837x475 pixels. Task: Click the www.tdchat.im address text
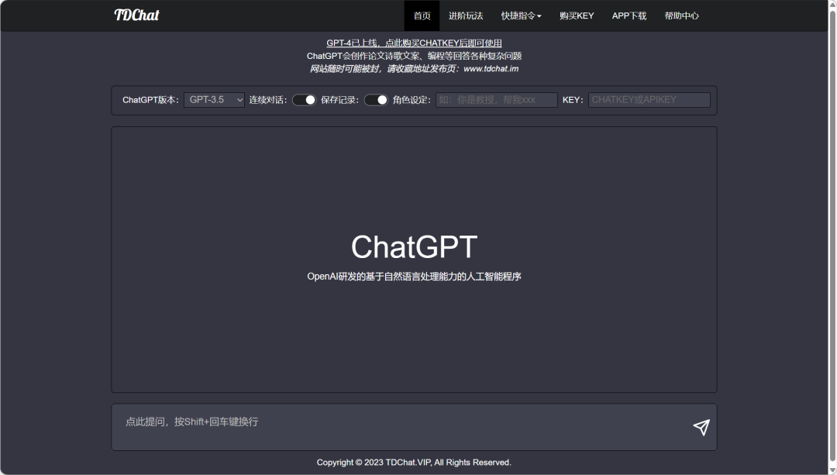pos(491,69)
